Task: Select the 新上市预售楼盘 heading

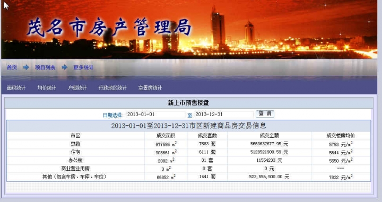Action: pos(188,103)
